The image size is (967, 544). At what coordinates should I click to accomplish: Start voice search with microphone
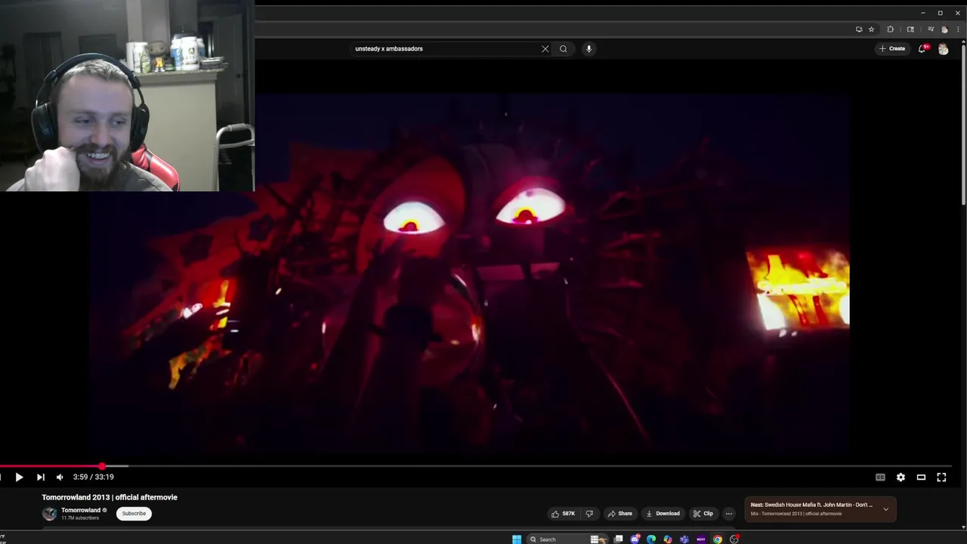click(589, 48)
